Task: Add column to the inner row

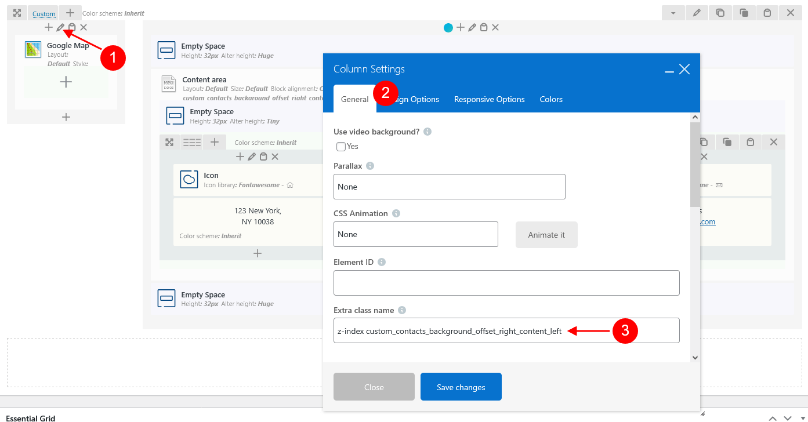Action: pos(214,142)
